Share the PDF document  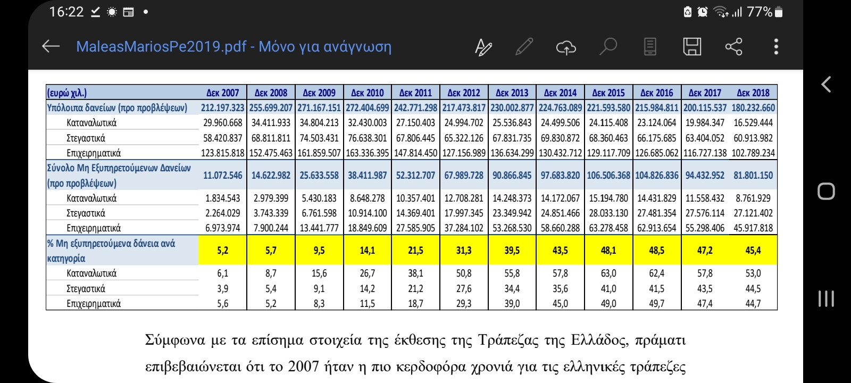click(x=733, y=47)
